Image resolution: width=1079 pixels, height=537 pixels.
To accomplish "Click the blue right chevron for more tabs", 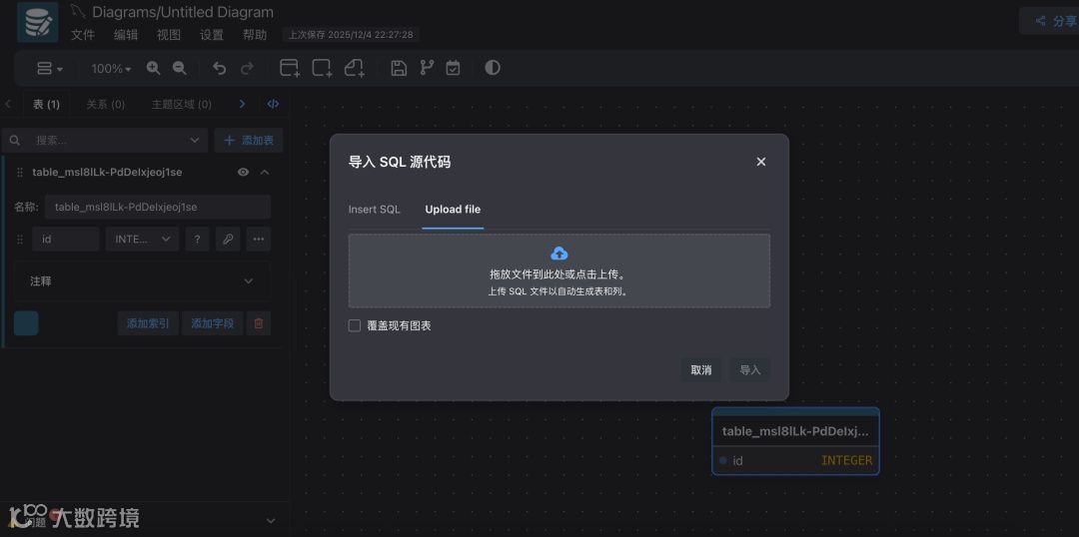I will [242, 105].
